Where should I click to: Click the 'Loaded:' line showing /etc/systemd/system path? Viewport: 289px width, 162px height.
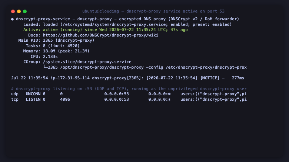(x=127, y=24)
